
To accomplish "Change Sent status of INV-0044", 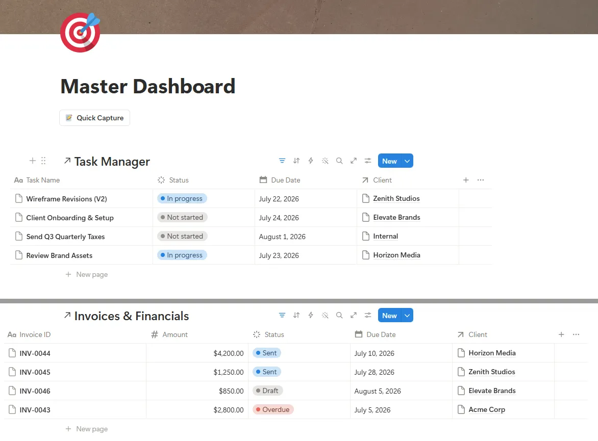I will click(266, 353).
